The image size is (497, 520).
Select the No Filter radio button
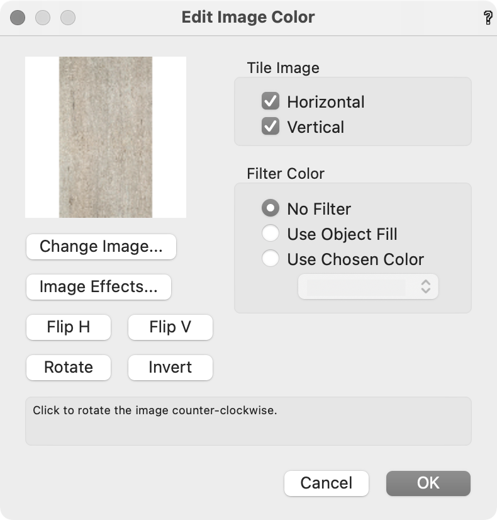pos(271,208)
